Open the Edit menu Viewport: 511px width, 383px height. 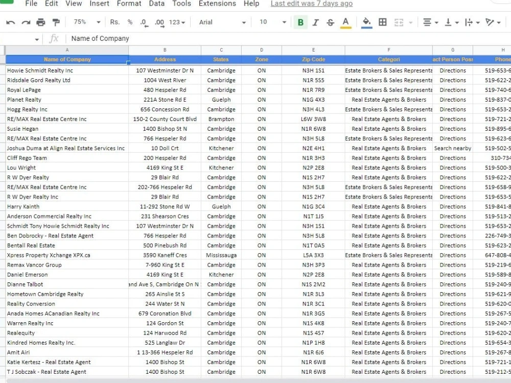pos(51,4)
